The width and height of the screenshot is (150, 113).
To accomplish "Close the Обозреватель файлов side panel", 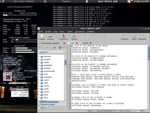I will pos(64,43).
